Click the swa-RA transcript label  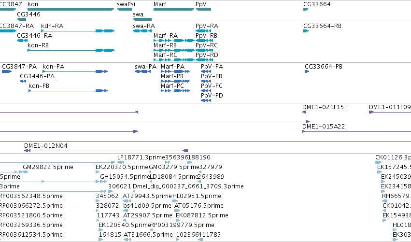(x=144, y=26)
